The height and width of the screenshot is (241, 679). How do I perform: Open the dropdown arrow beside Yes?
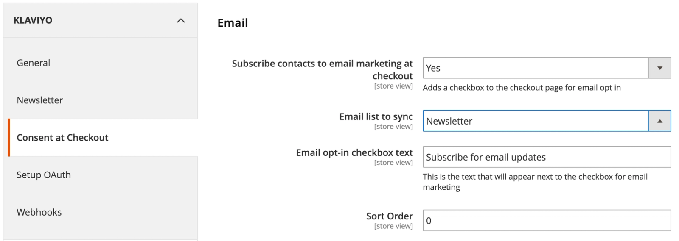(x=659, y=68)
